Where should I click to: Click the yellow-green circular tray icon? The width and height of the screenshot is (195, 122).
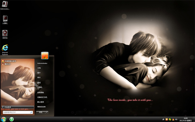click(170, 119)
